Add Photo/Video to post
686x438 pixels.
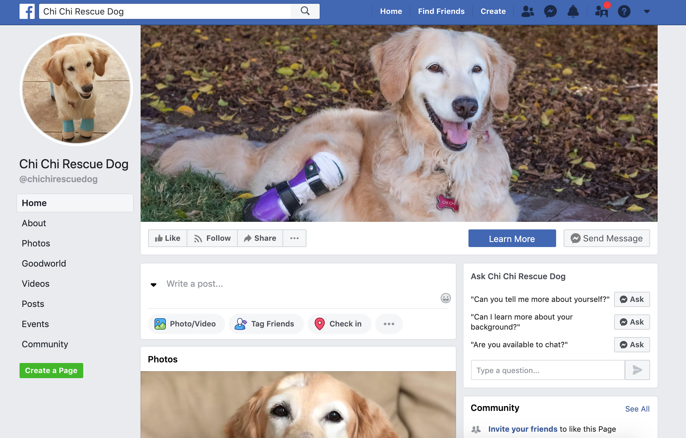pos(186,324)
